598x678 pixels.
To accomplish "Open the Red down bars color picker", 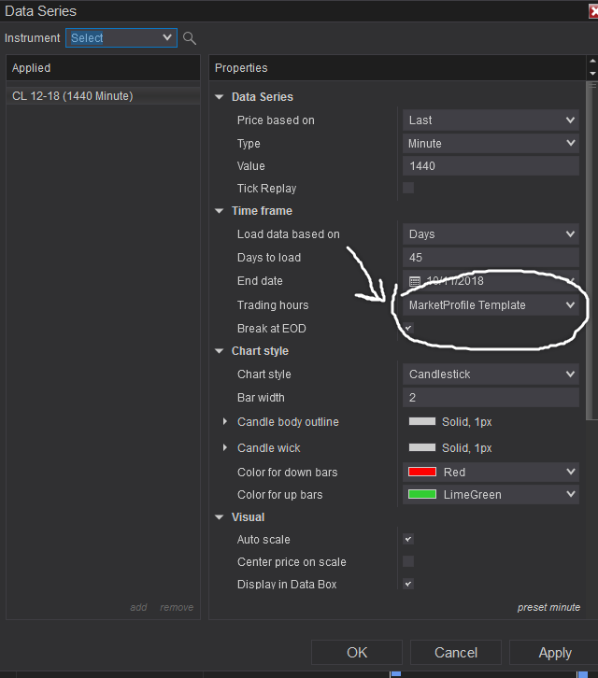I will 491,473.
